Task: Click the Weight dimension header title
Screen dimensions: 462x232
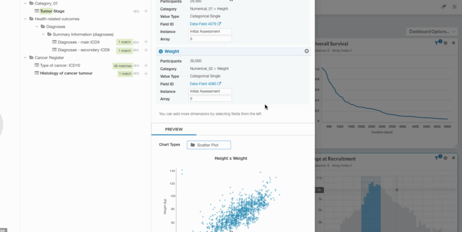Action: click(x=172, y=51)
